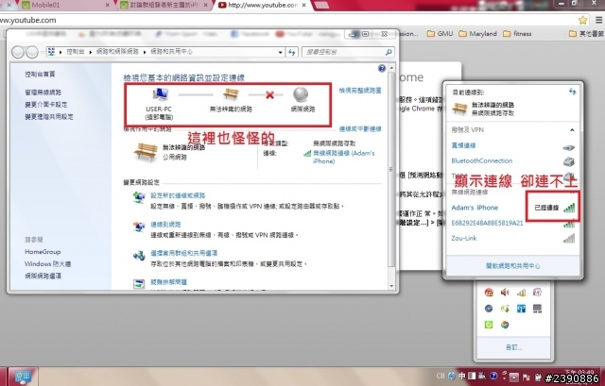Open the GMU bookmarks folder

[x=440, y=34]
